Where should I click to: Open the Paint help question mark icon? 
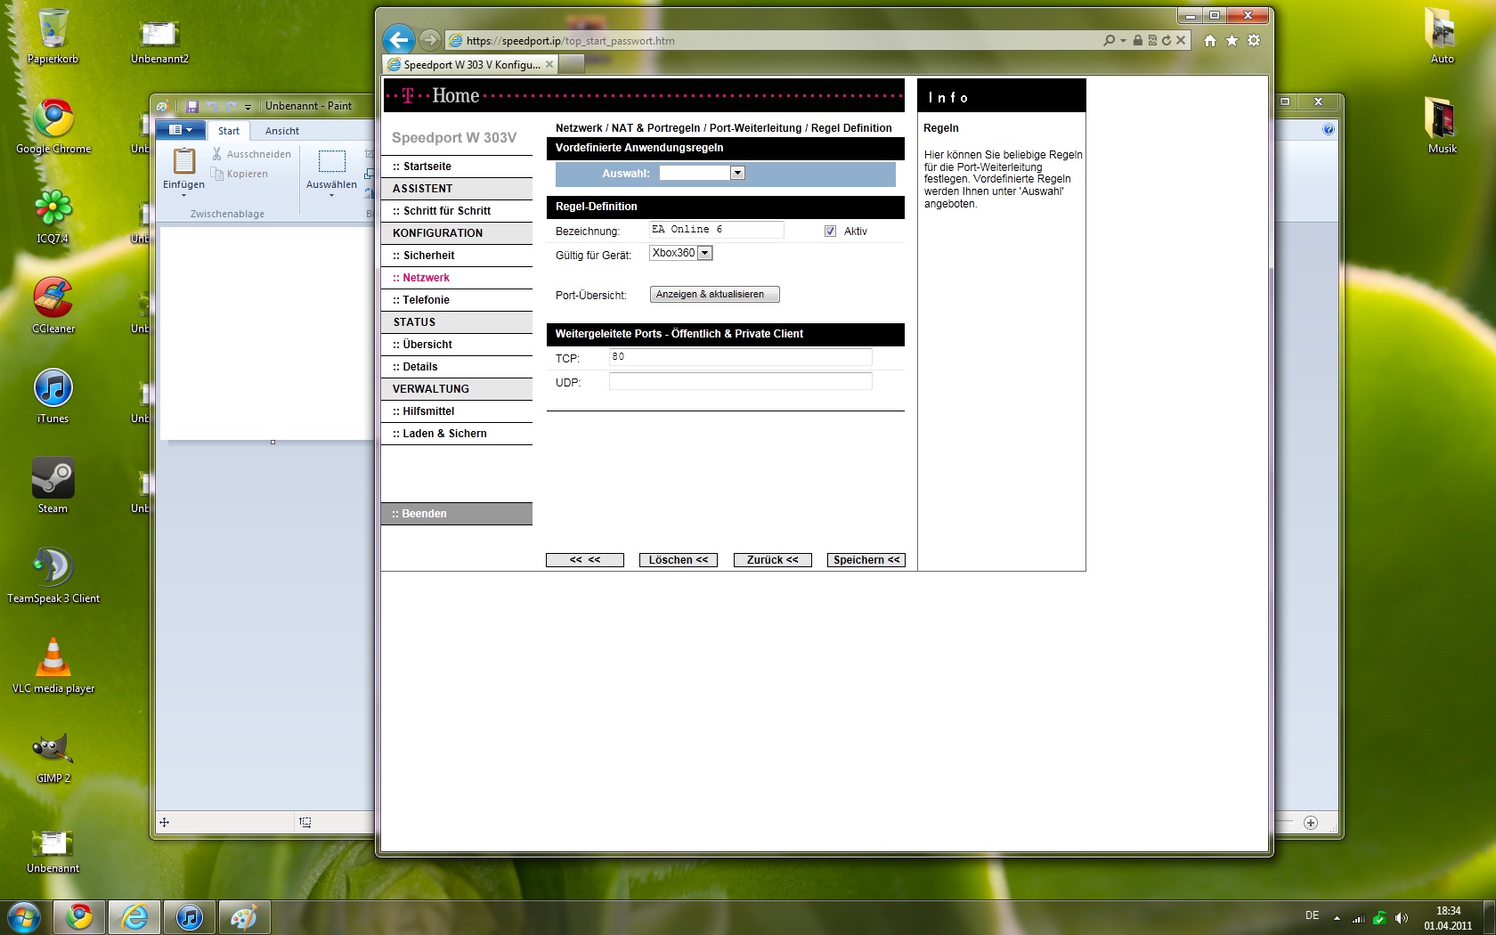click(x=1329, y=130)
